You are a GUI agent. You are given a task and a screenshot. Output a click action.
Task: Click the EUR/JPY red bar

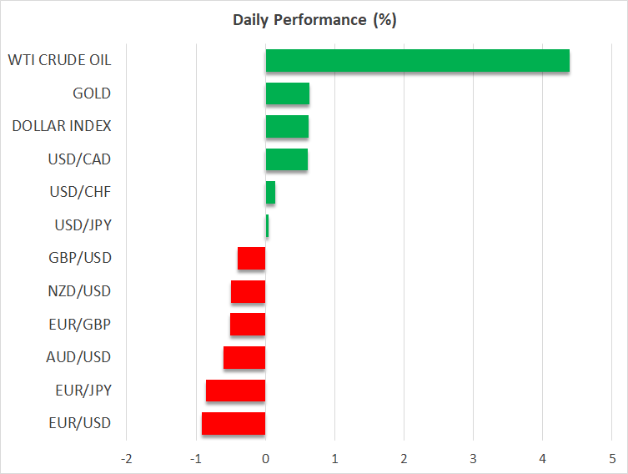[x=236, y=391]
